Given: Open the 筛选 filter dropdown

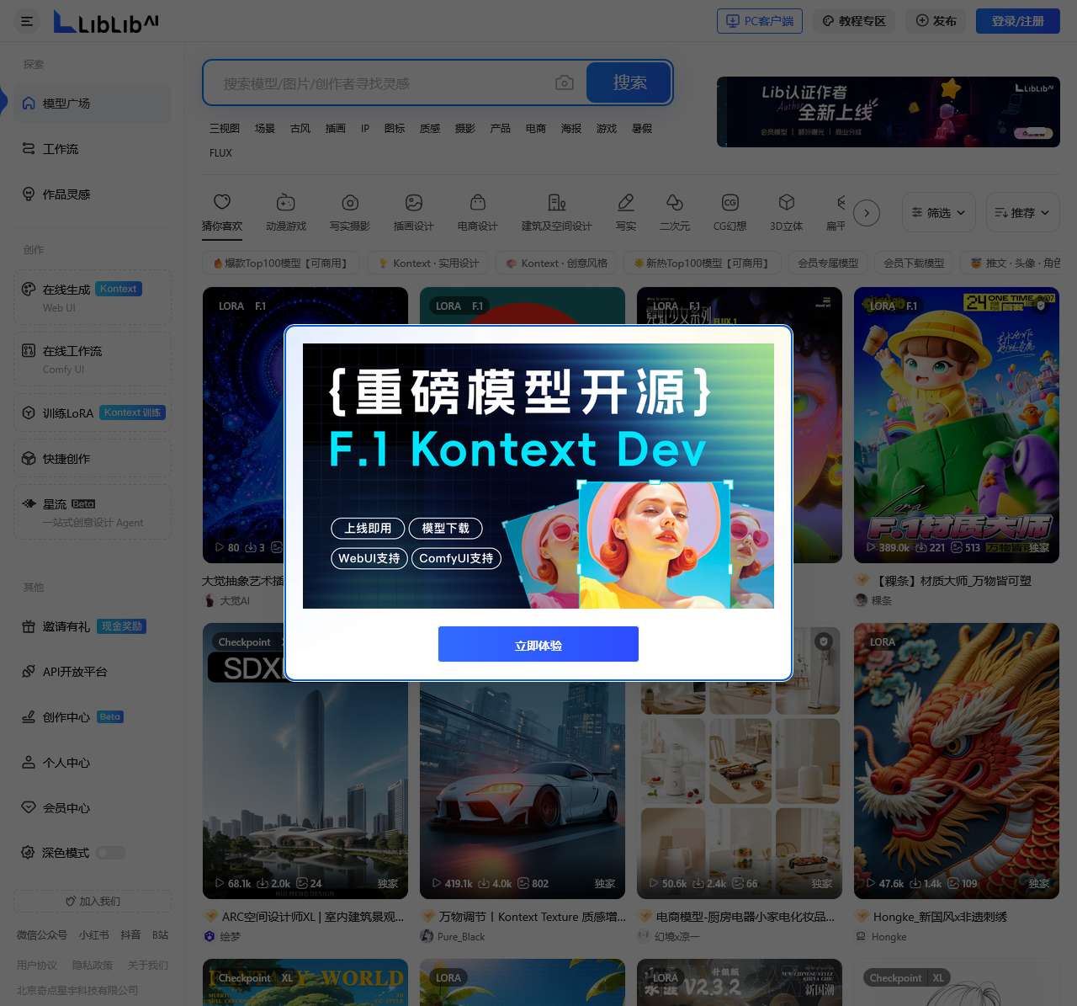Looking at the screenshot, I should click(939, 212).
